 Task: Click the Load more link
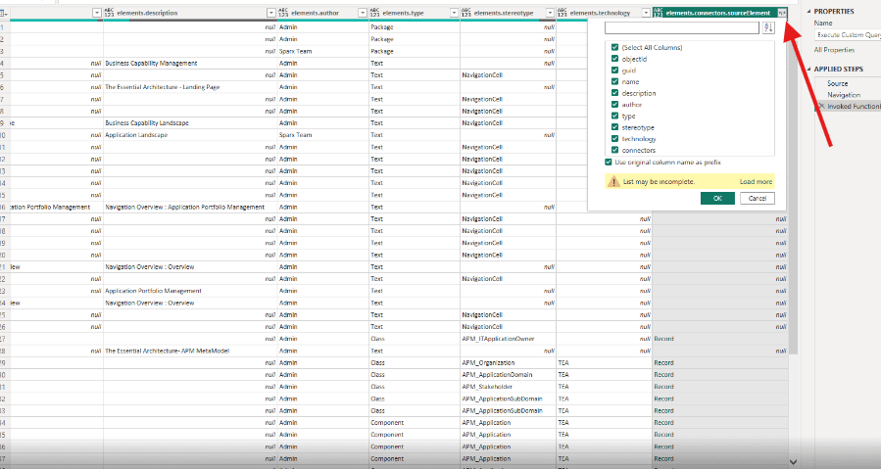(x=756, y=182)
